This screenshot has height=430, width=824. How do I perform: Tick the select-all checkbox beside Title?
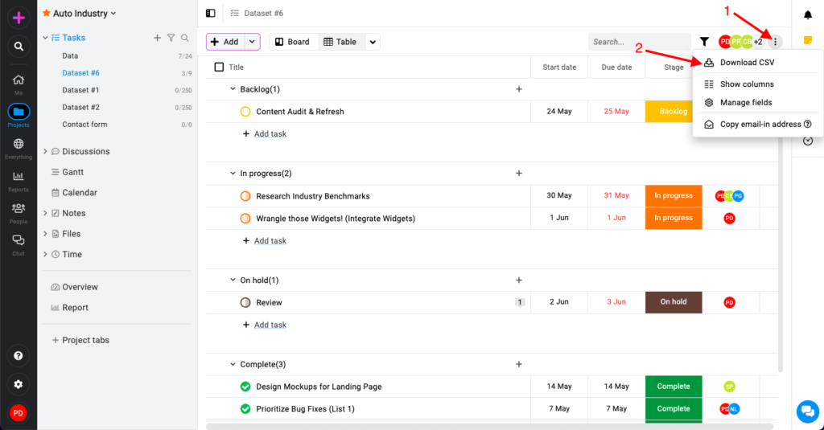click(x=219, y=68)
